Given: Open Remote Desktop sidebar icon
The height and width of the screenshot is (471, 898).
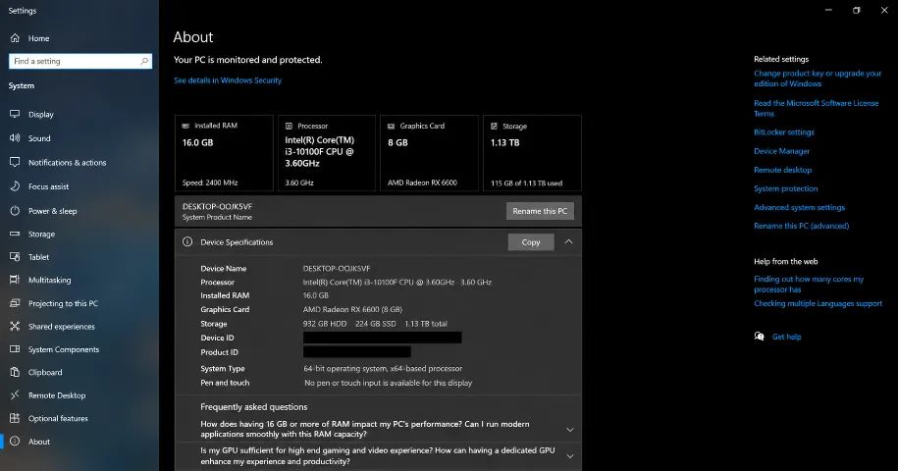Looking at the screenshot, I should tap(15, 394).
